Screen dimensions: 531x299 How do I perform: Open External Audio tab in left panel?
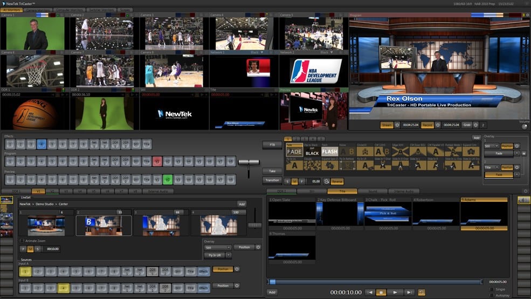click(x=158, y=192)
